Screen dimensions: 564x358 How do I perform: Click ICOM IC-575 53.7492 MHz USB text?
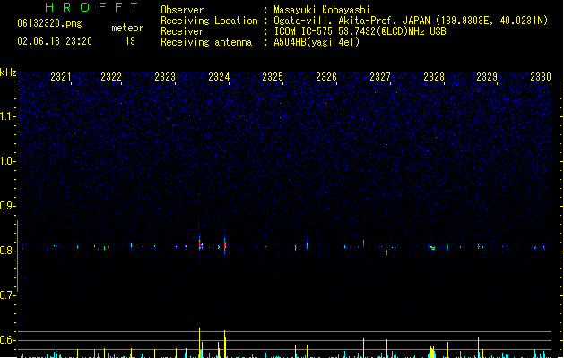tap(360, 31)
